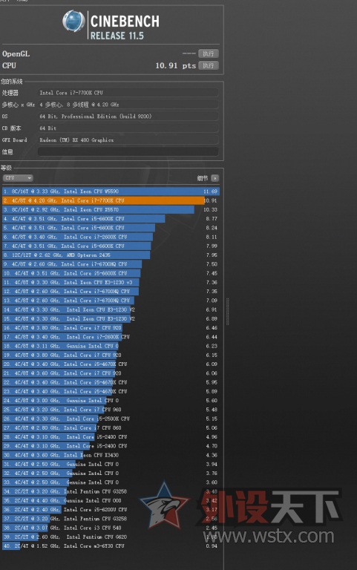The height and width of the screenshot is (570, 357).
Task: Grab the vertical panel splitter handle
Action: [x=228, y=312]
